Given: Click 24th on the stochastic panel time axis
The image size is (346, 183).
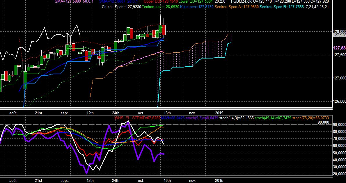Looking at the screenshot, I should 116,180.
